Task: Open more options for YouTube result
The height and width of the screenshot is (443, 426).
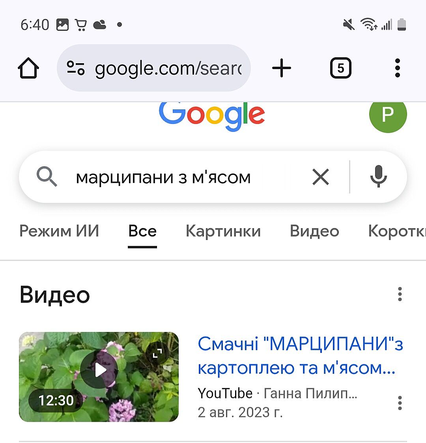Action: click(400, 403)
